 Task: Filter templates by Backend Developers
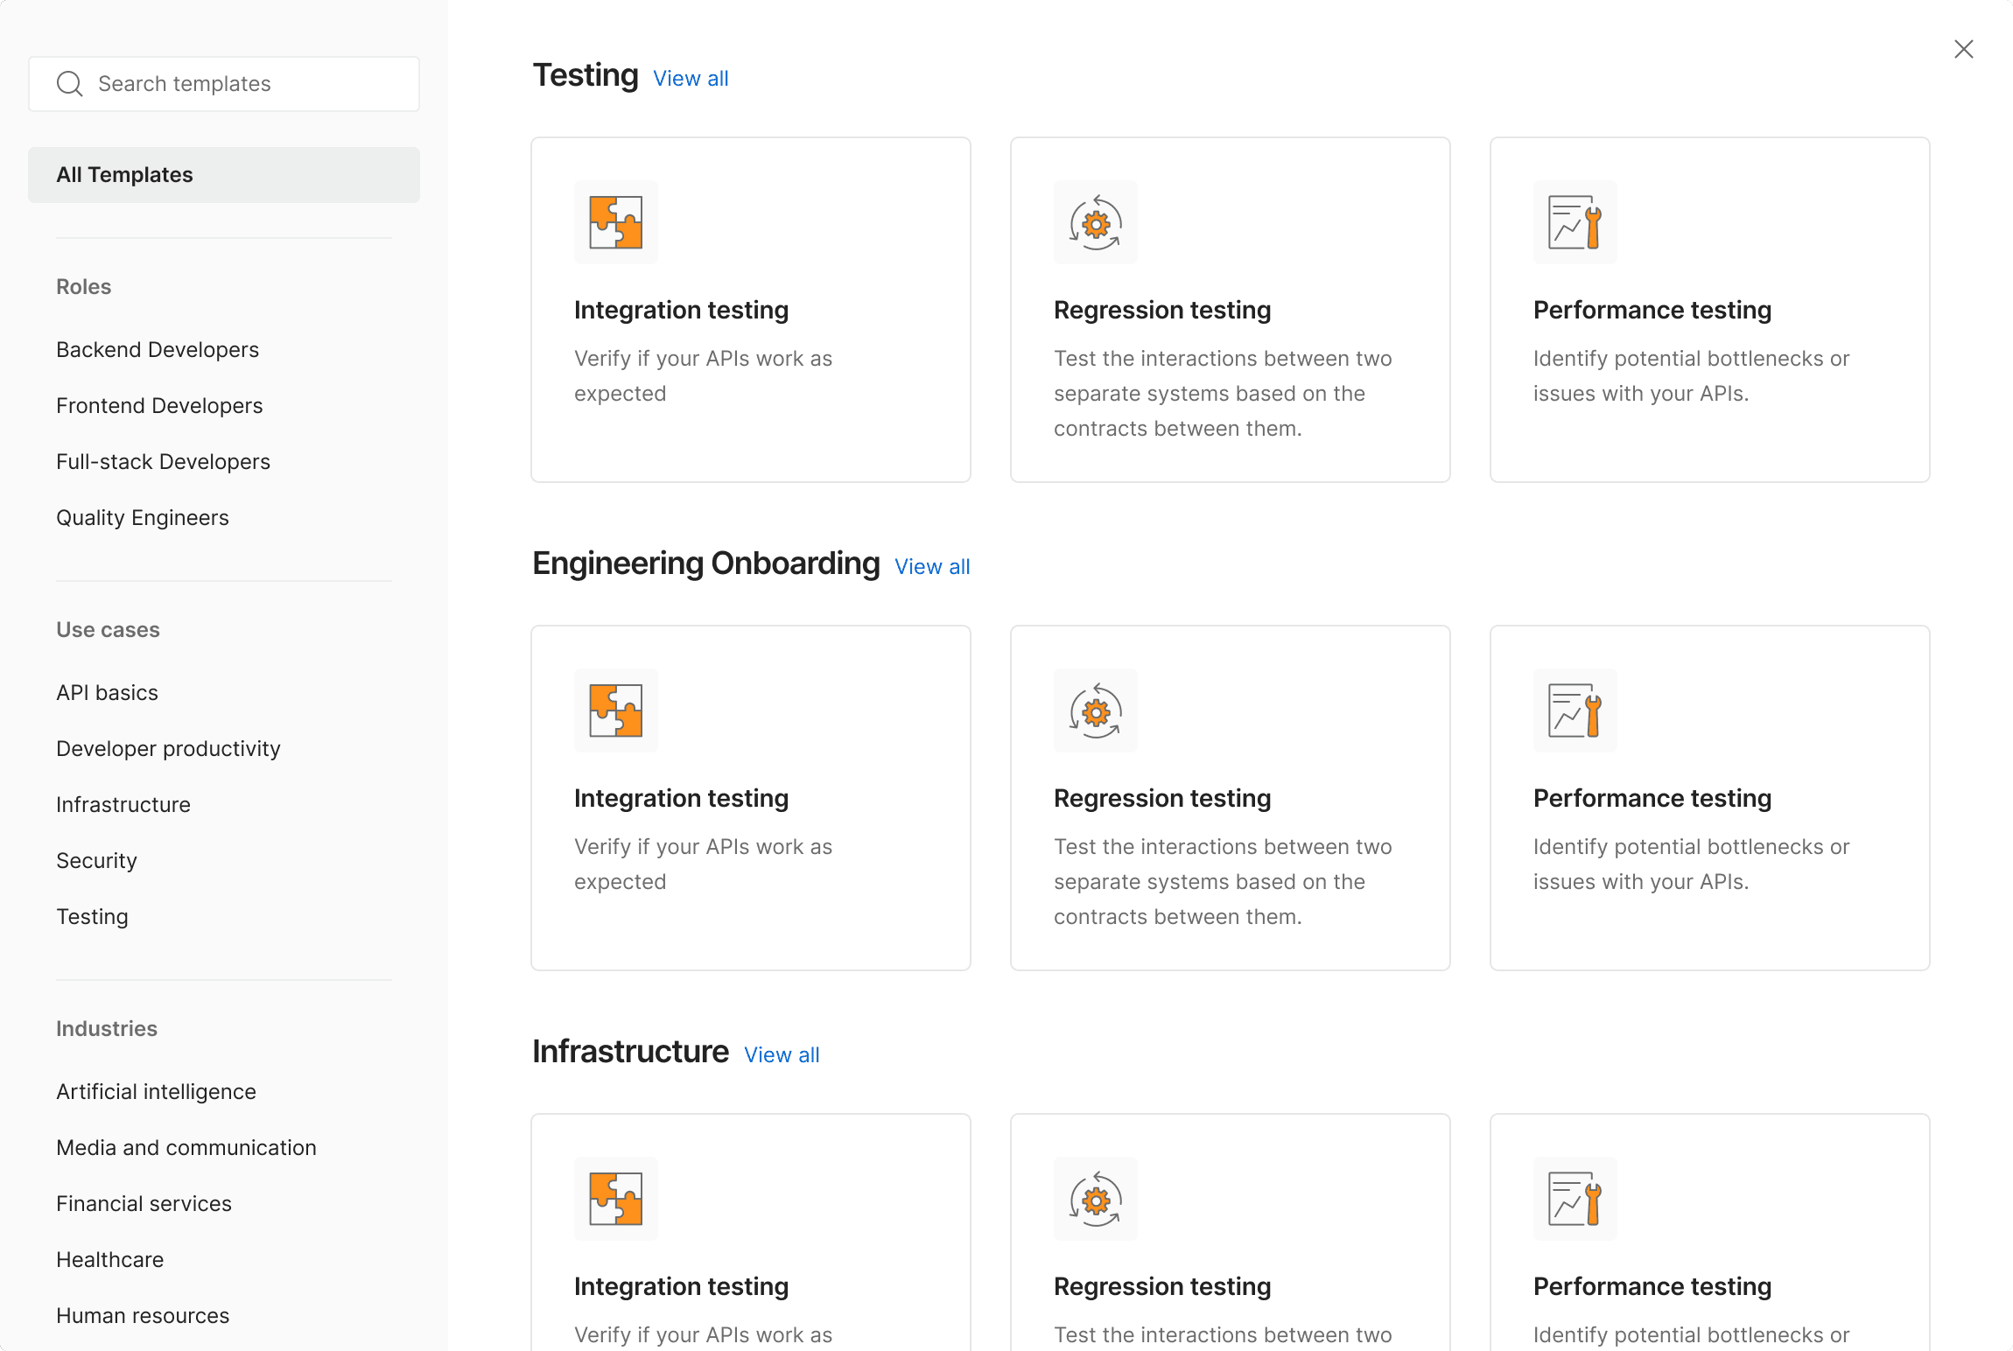pos(158,350)
